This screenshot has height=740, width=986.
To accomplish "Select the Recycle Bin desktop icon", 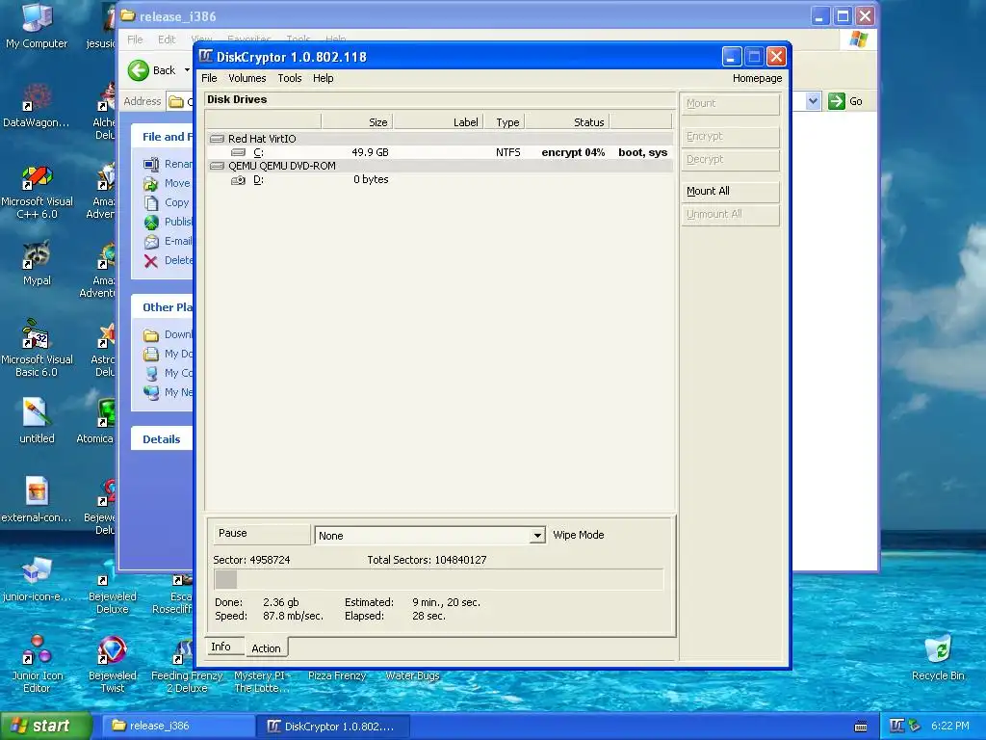I will coord(938,657).
